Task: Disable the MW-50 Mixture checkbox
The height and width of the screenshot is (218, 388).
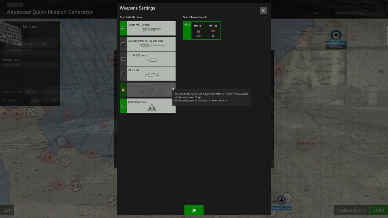Action: point(123,106)
